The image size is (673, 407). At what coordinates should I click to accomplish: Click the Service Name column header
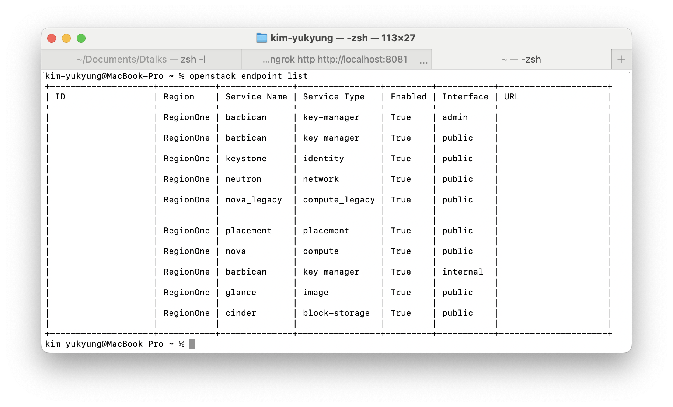(256, 97)
